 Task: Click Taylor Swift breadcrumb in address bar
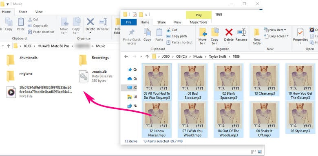coord(218,56)
